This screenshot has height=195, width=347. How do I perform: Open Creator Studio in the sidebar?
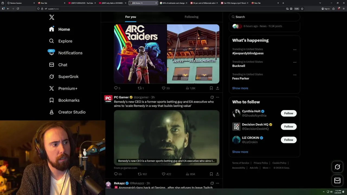(x=67, y=112)
